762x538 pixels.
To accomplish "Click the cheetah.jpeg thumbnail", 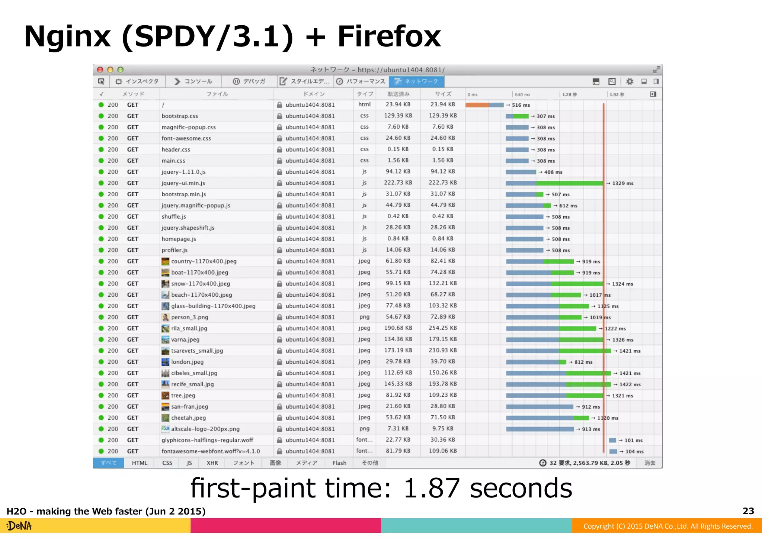I will tap(166, 418).
